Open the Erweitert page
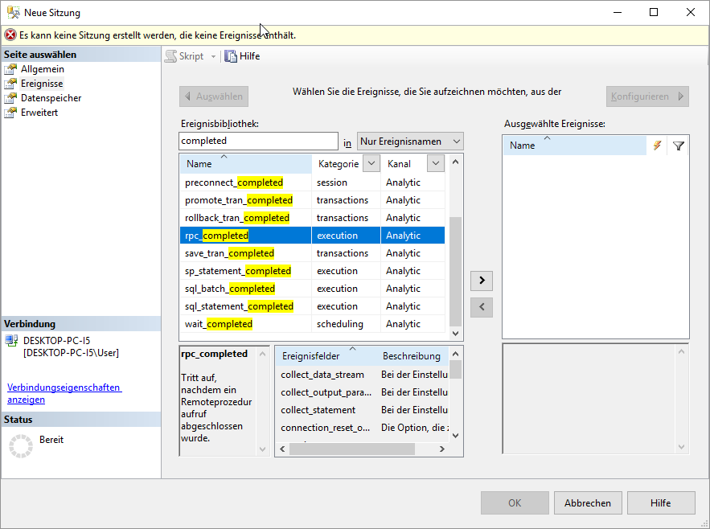Screen dimensions: 710x529 (39, 113)
